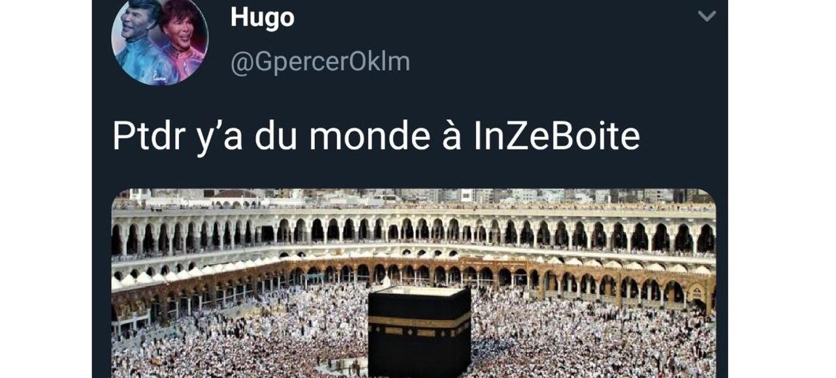Open profile via display name Hugo
Image resolution: width=836 pixels, height=378 pixels.
pyautogui.click(x=263, y=18)
